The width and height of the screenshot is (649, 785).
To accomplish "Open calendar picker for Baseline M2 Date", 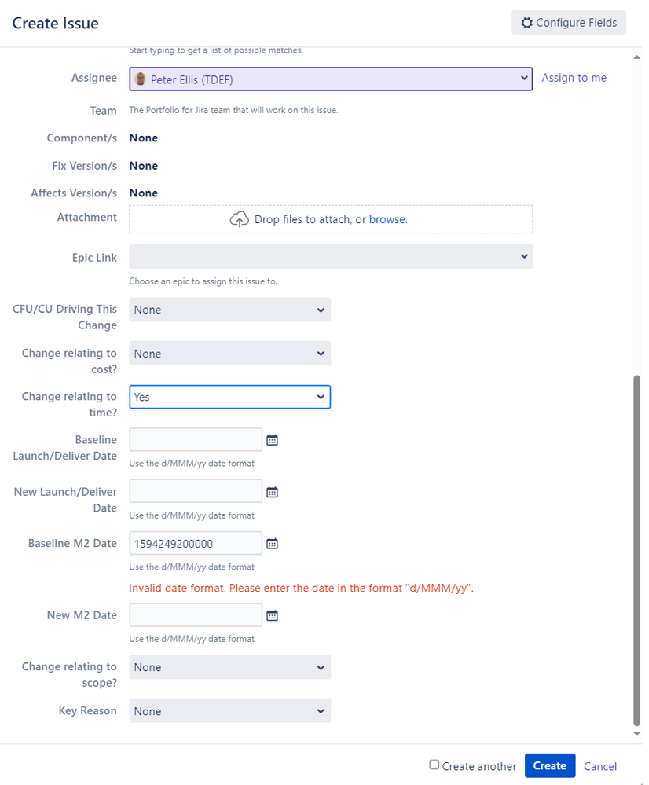I will point(272,544).
